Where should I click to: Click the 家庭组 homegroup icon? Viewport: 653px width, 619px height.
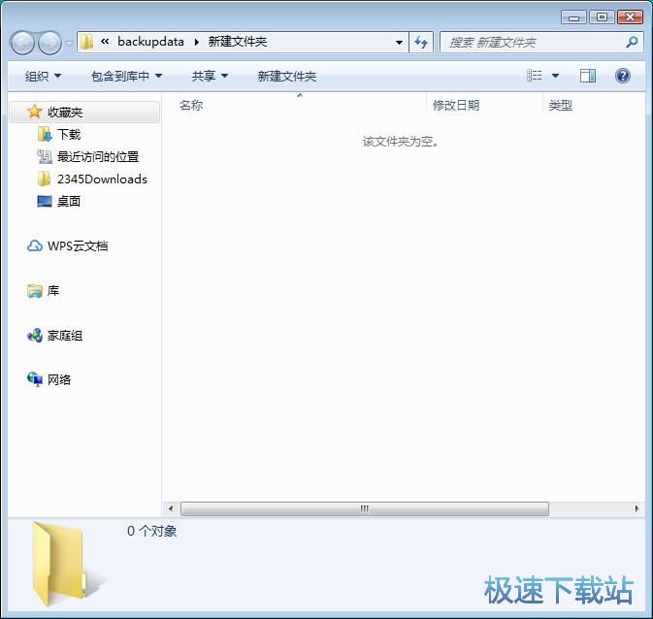point(35,336)
